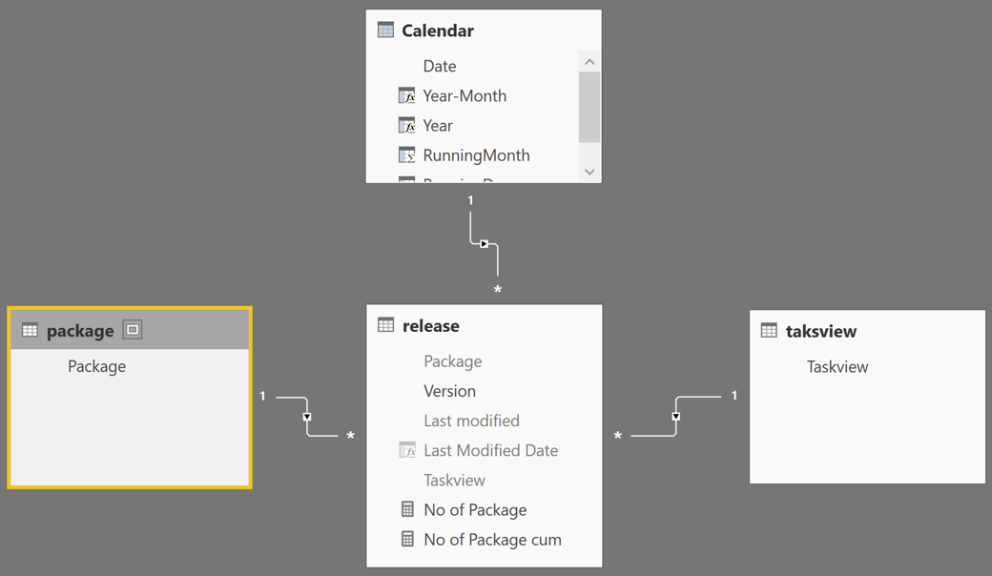
Task: Click the Calendar field list scrollbar thumb
Action: (589, 107)
